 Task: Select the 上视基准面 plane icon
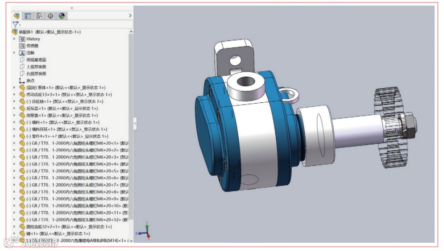coord(22,67)
